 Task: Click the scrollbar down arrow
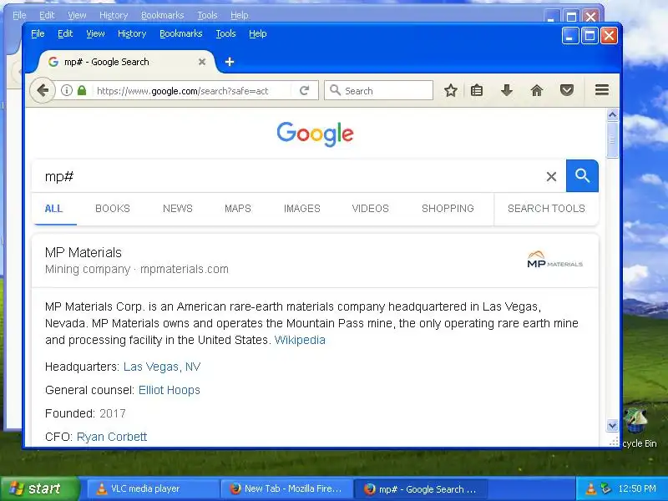[x=612, y=425]
